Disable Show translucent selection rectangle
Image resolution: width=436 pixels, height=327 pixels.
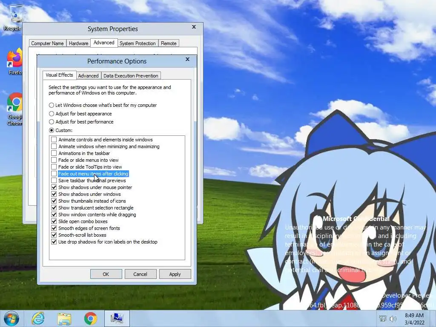54,208
